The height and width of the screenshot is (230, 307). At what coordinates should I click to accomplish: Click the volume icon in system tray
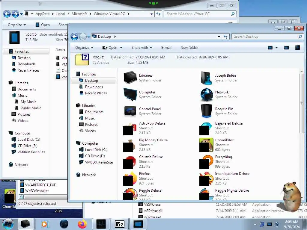click(277, 224)
